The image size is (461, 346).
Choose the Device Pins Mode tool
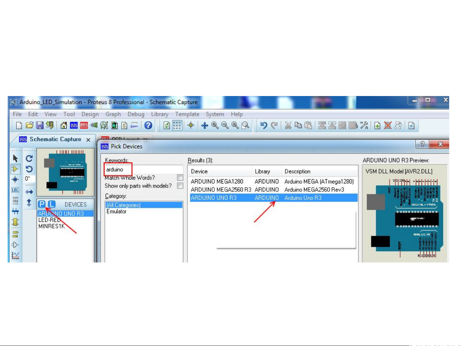click(15, 245)
